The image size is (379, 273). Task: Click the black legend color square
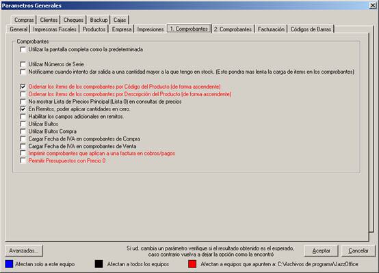pos(99,264)
